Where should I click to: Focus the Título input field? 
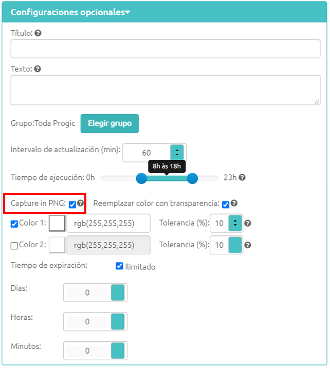click(166, 49)
